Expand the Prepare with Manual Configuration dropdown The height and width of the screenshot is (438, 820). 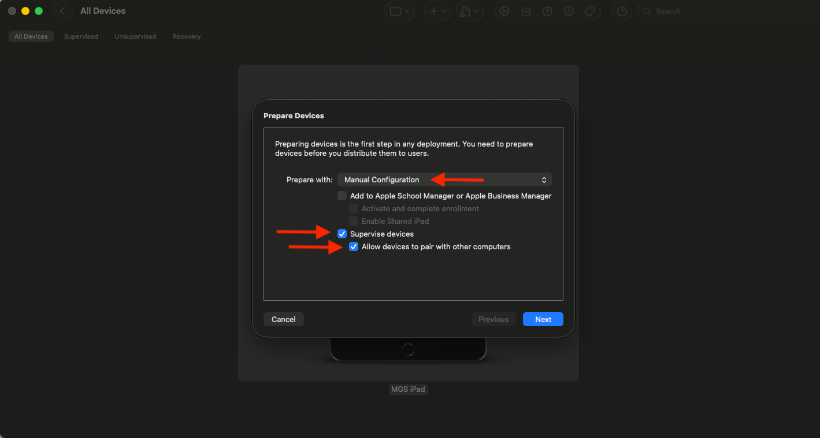pyautogui.click(x=444, y=179)
